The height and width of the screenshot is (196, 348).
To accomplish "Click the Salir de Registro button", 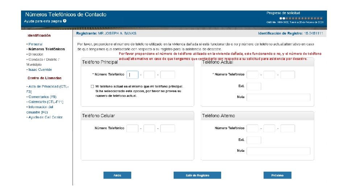I will [x=197, y=175].
